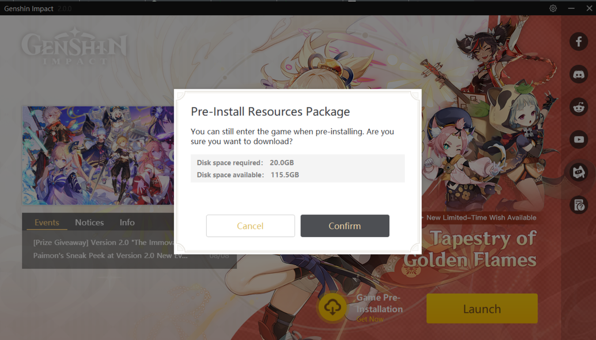Open the YouTube channel icon
Viewport: 596px width, 340px height.
point(579,140)
